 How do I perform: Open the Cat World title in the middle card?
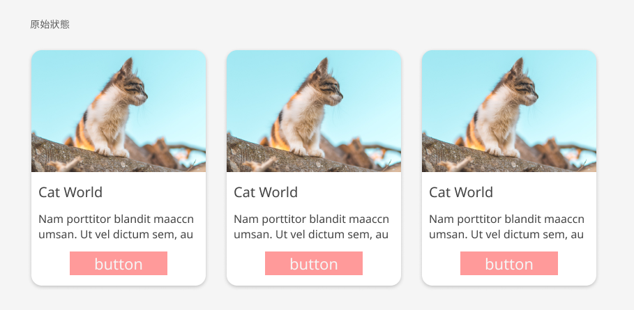click(x=266, y=192)
